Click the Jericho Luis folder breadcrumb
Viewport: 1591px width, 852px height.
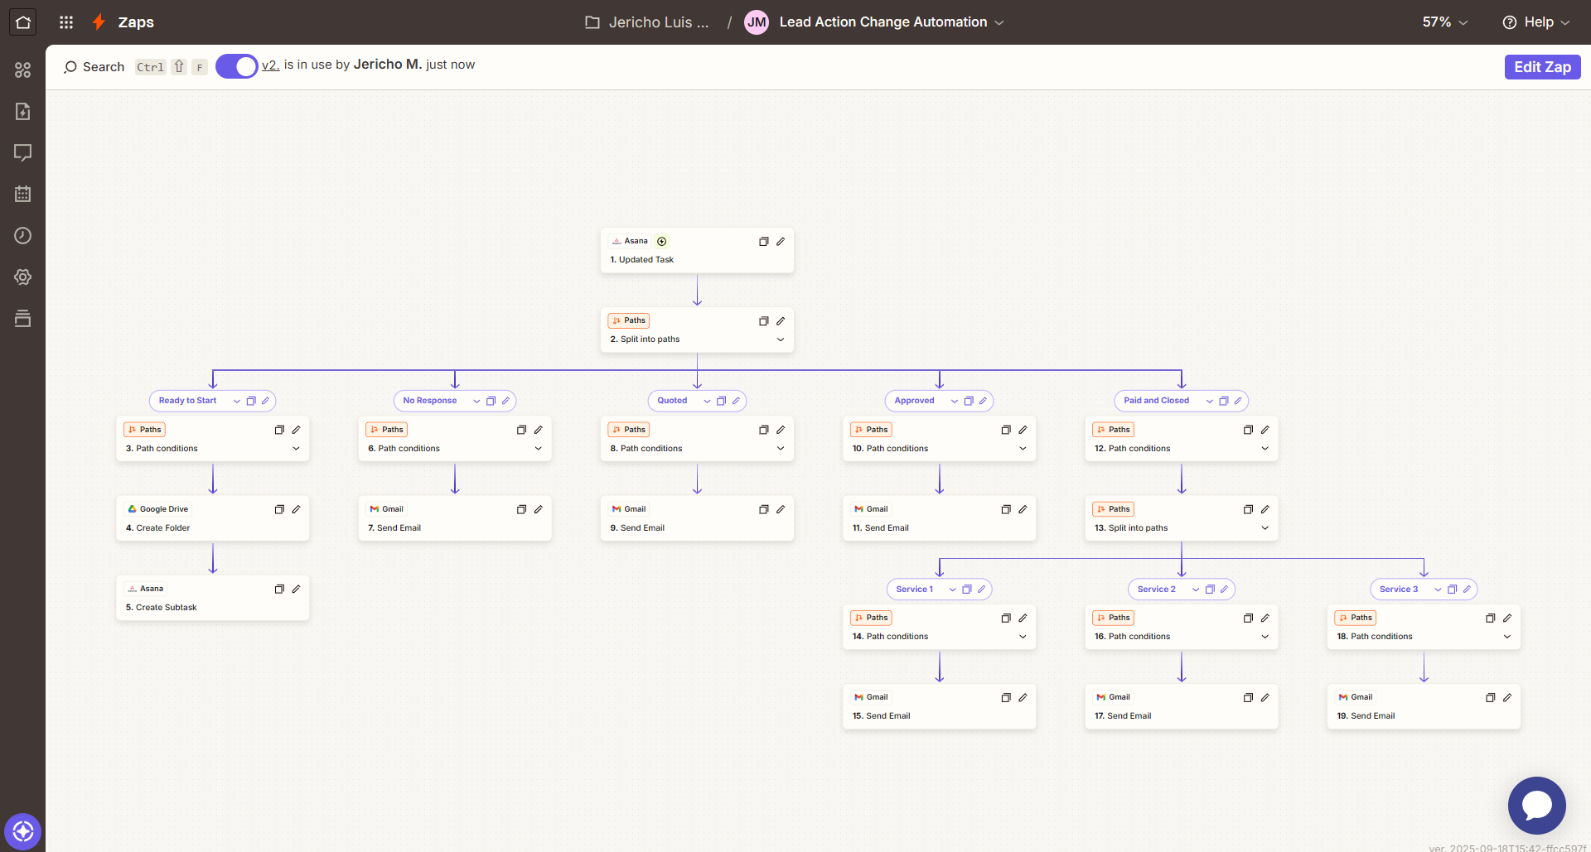tap(648, 22)
